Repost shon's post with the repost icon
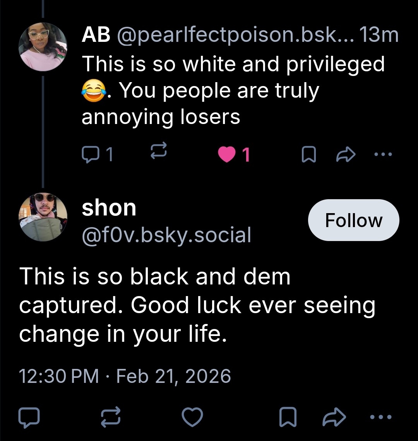This screenshot has height=441, width=418. click(111, 417)
